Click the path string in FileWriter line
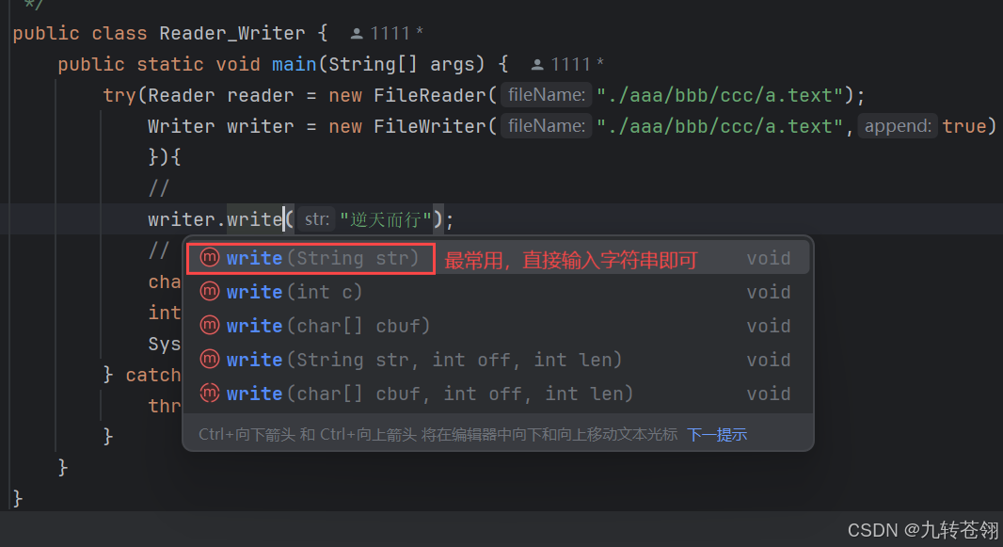This screenshot has width=1003, height=547. pyautogui.click(x=720, y=126)
